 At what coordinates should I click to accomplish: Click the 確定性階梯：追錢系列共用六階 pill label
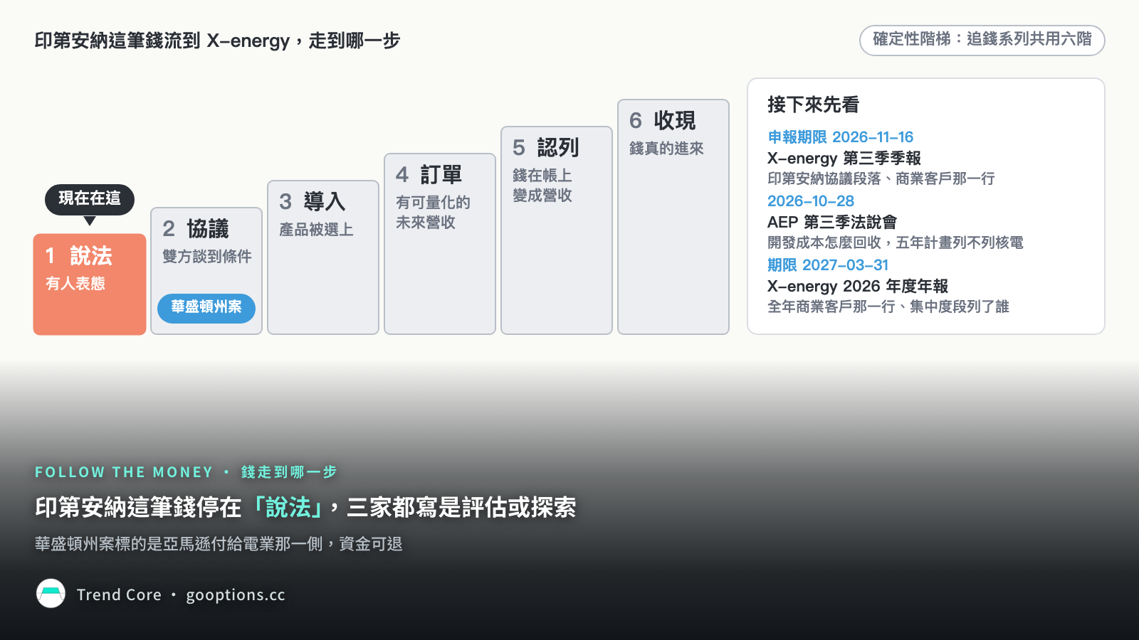click(982, 40)
